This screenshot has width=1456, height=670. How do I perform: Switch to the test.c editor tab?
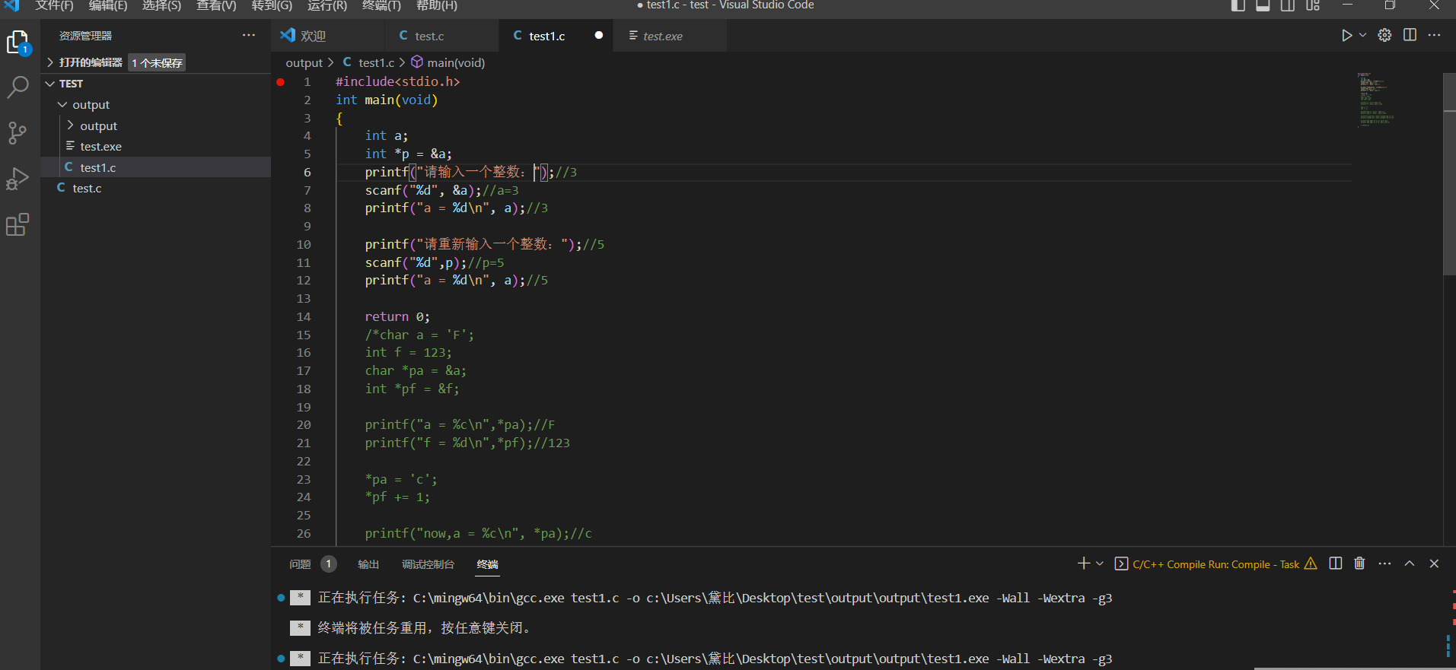tap(441, 36)
